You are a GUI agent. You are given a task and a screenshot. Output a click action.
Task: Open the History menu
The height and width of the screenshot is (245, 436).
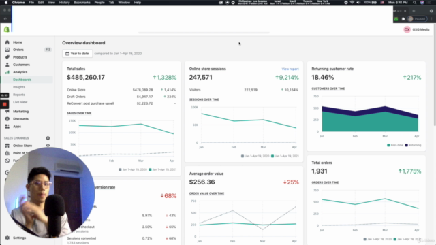click(x=64, y=3)
